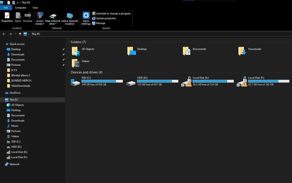Open pinned Documents under Quick access
The image size is (292, 183).
(18, 60)
